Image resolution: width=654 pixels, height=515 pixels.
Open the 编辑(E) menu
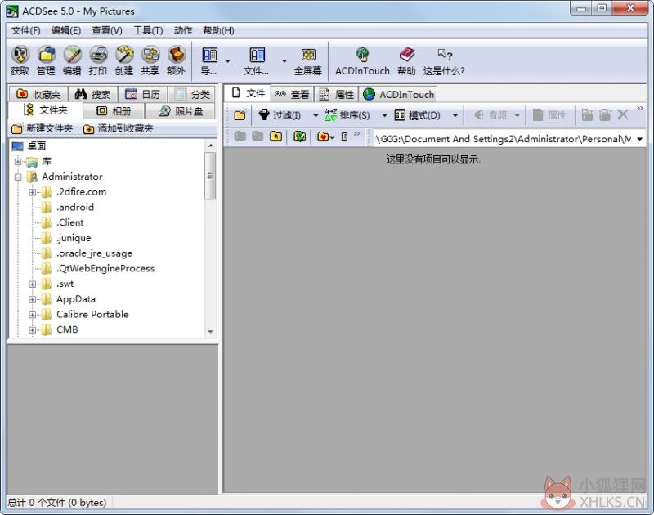coord(66,30)
